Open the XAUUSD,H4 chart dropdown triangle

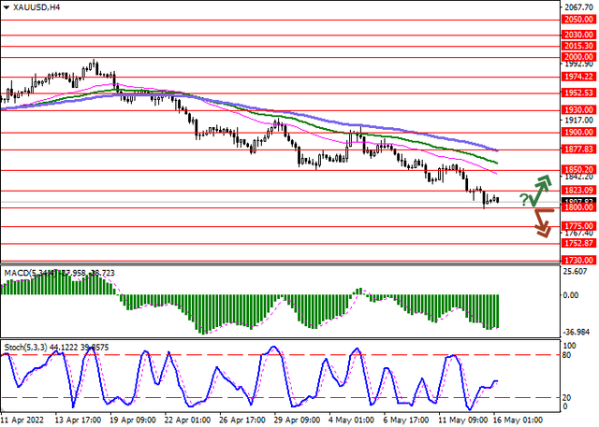click(x=7, y=7)
